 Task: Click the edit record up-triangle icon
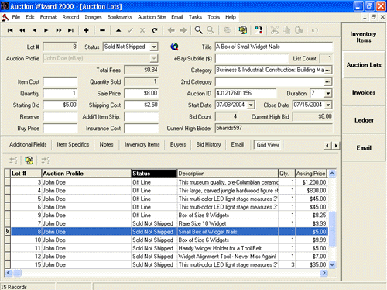click(x=118, y=30)
